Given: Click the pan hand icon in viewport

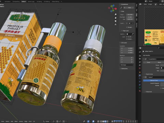Looking at the screenshot, I should (115, 18).
